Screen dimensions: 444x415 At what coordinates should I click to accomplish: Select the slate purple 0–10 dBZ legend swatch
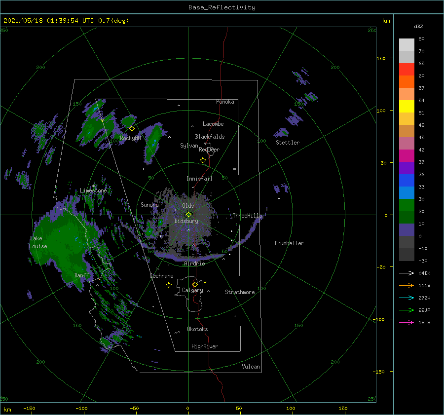pos(407,230)
